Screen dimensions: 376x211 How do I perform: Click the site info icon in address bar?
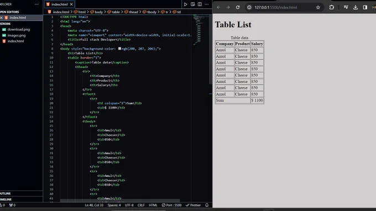click(249, 7)
